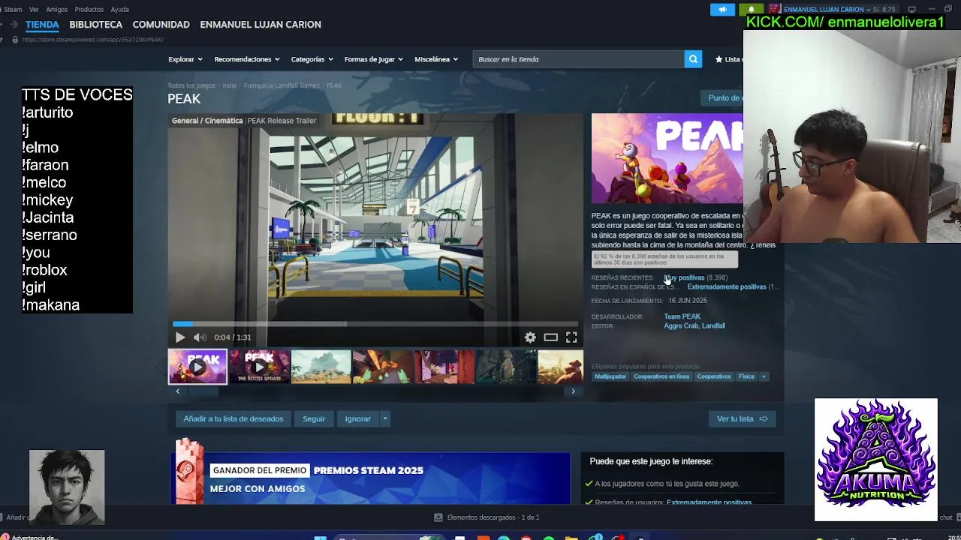Viewport: 961px width, 540px height.
Task: Click the 'Lista de' wishlist star link
Action: coord(729,59)
